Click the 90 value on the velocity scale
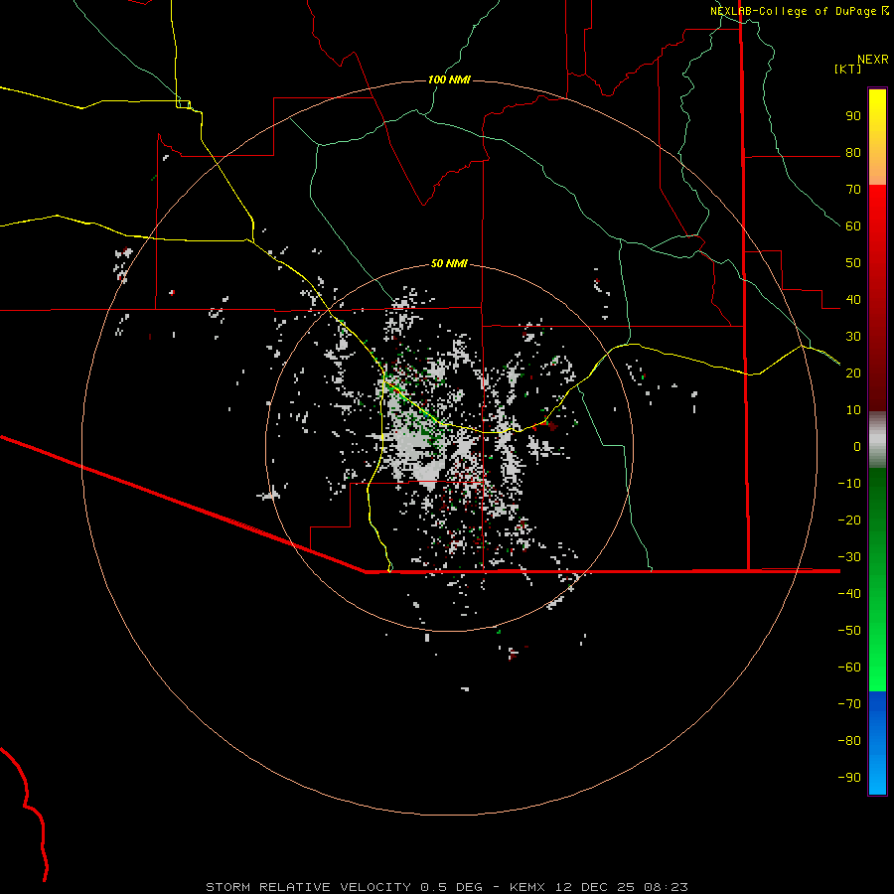Screen dimensions: 894x894 point(853,116)
